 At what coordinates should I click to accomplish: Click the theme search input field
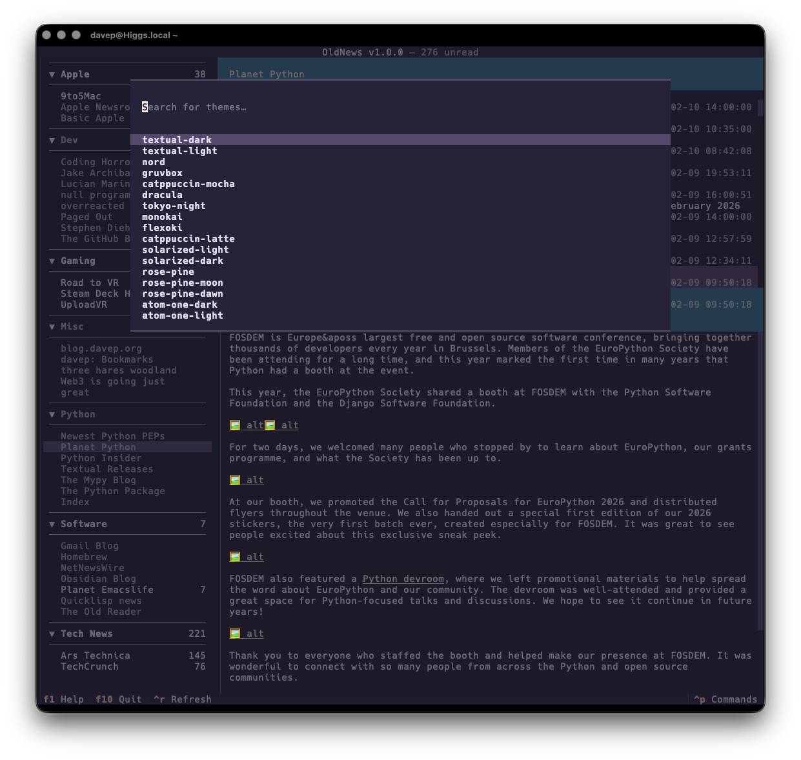click(x=258, y=106)
